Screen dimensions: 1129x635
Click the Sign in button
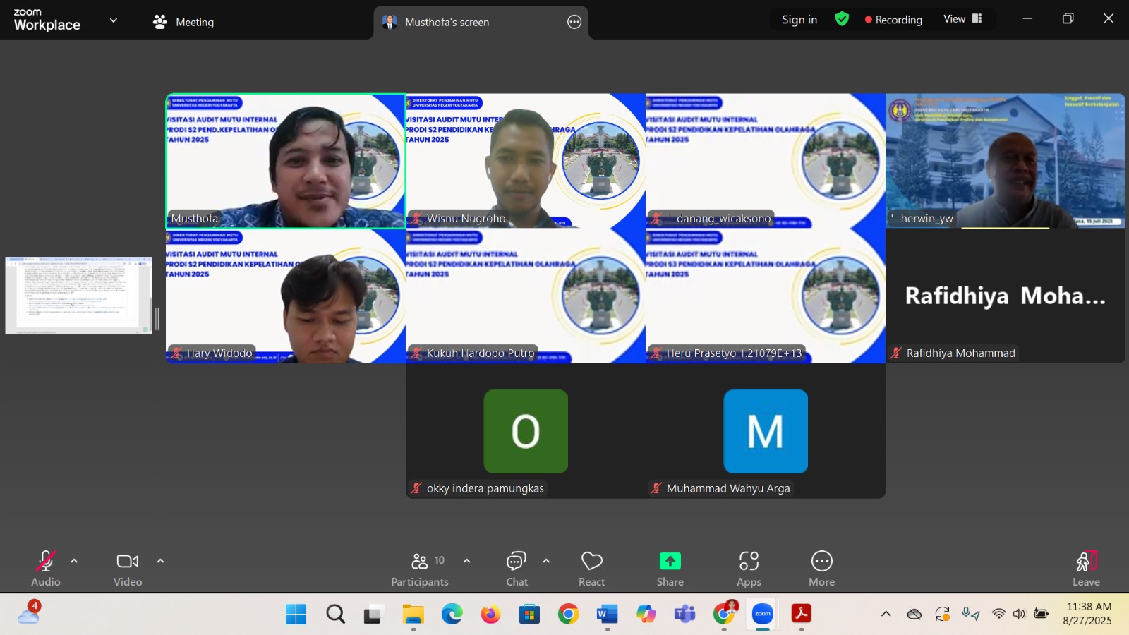point(799,20)
